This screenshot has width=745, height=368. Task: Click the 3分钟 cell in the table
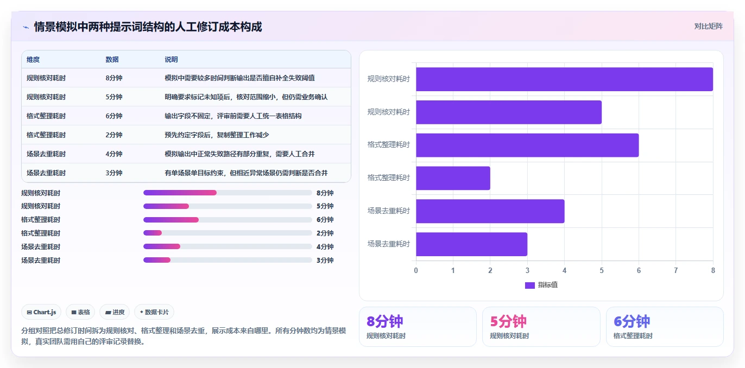[114, 173]
